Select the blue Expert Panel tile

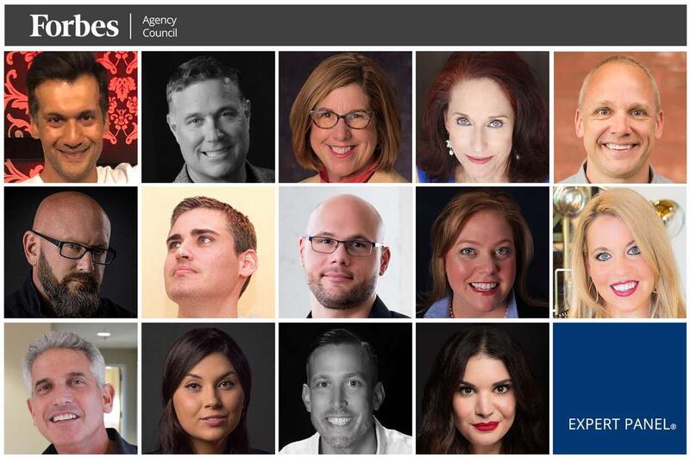[x=619, y=388]
